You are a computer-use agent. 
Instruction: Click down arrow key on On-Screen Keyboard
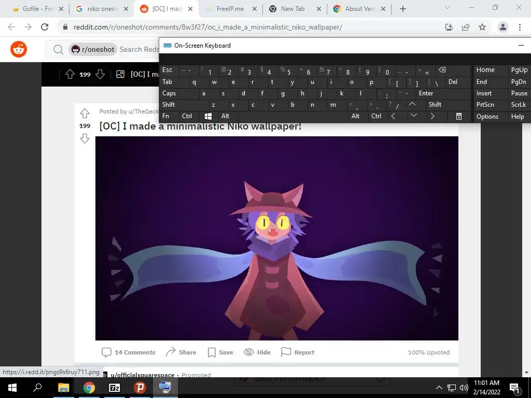[413, 116]
